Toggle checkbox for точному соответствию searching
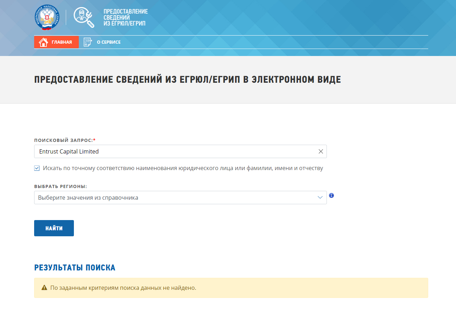 pos(37,168)
